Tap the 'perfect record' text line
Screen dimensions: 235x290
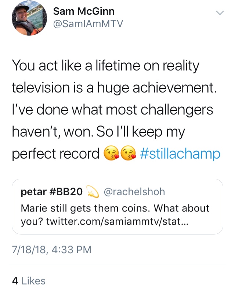coord(56,154)
